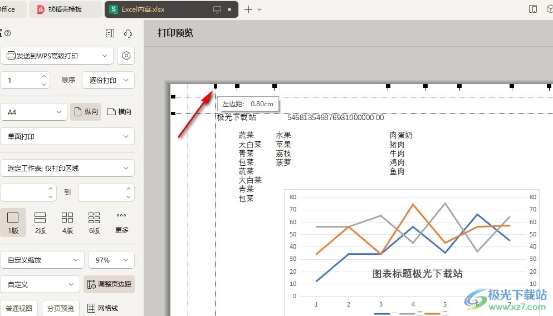Image resolution: width=553 pixels, height=316 pixels.
Task: Toggle 网格线 gridlines option
Action: 102,308
